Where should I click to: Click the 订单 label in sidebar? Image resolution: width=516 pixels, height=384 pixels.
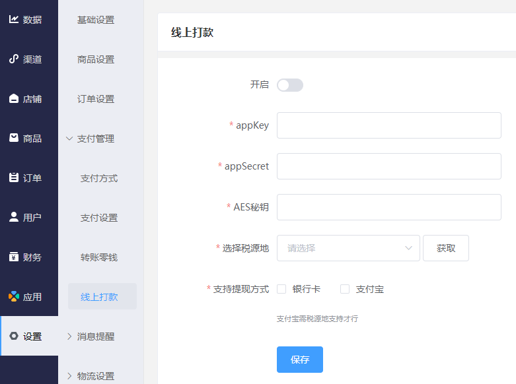pyautogui.click(x=32, y=178)
